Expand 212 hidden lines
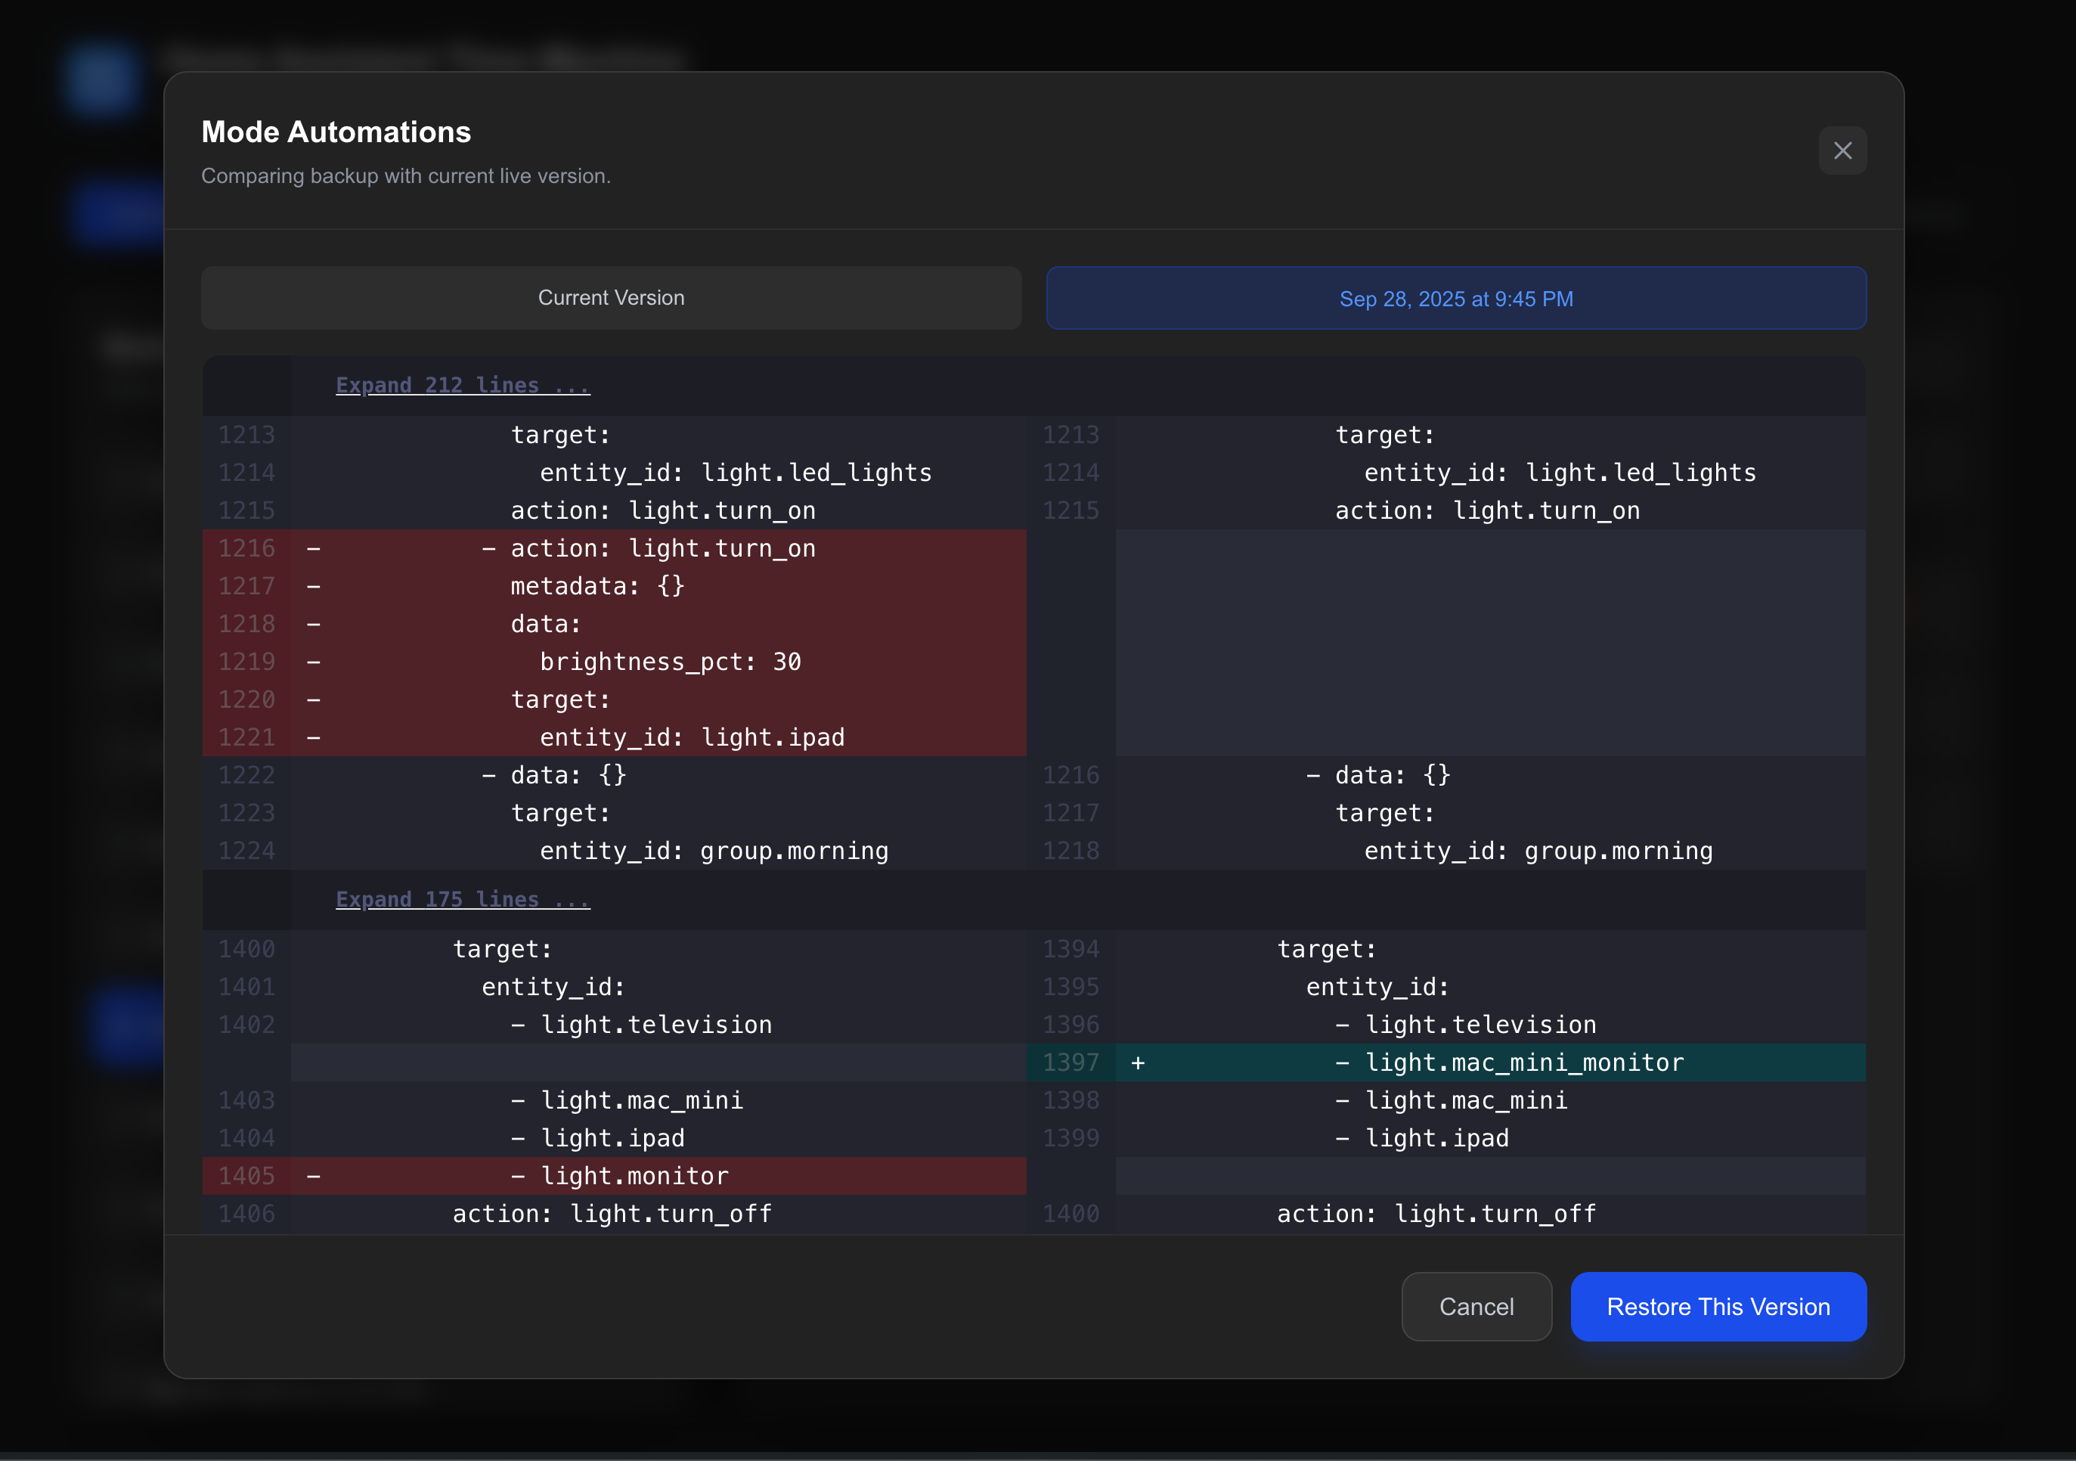Screen dimensions: 2076x1461 [x=462, y=386]
